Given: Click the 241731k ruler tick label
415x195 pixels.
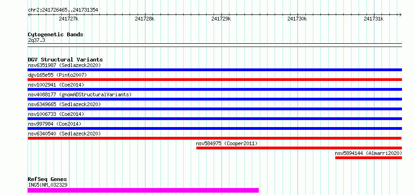Looking at the screenshot, I should tap(373, 19).
